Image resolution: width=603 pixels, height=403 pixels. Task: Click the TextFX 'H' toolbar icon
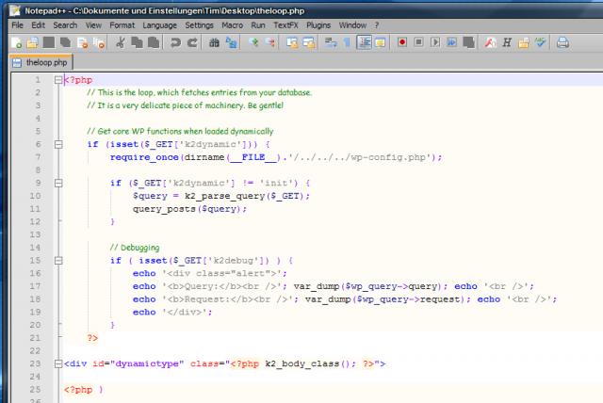tap(507, 42)
